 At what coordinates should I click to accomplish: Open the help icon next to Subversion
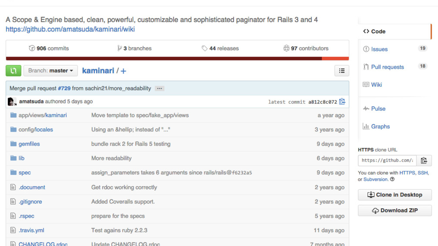coord(392,179)
